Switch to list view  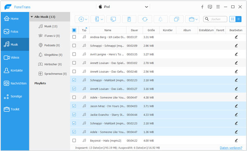pyautogui.click(x=238, y=19)
